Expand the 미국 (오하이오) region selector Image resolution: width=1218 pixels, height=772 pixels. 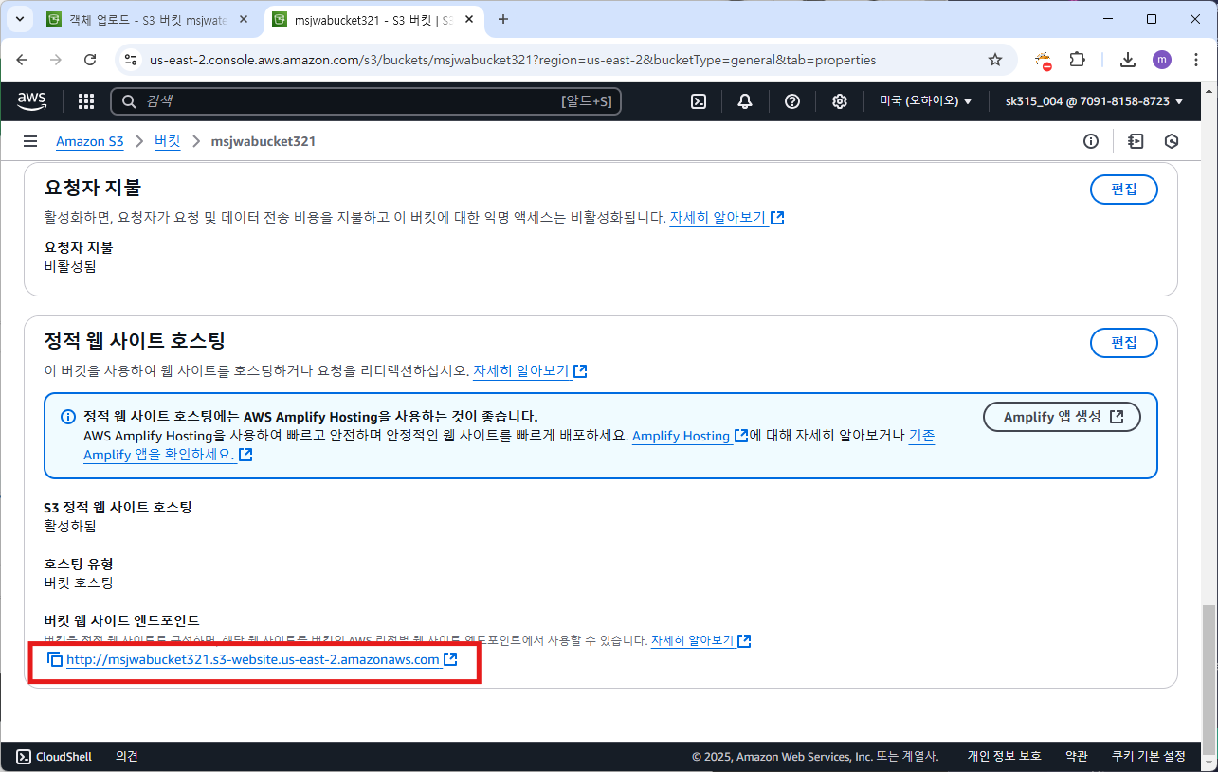(926, 101)
